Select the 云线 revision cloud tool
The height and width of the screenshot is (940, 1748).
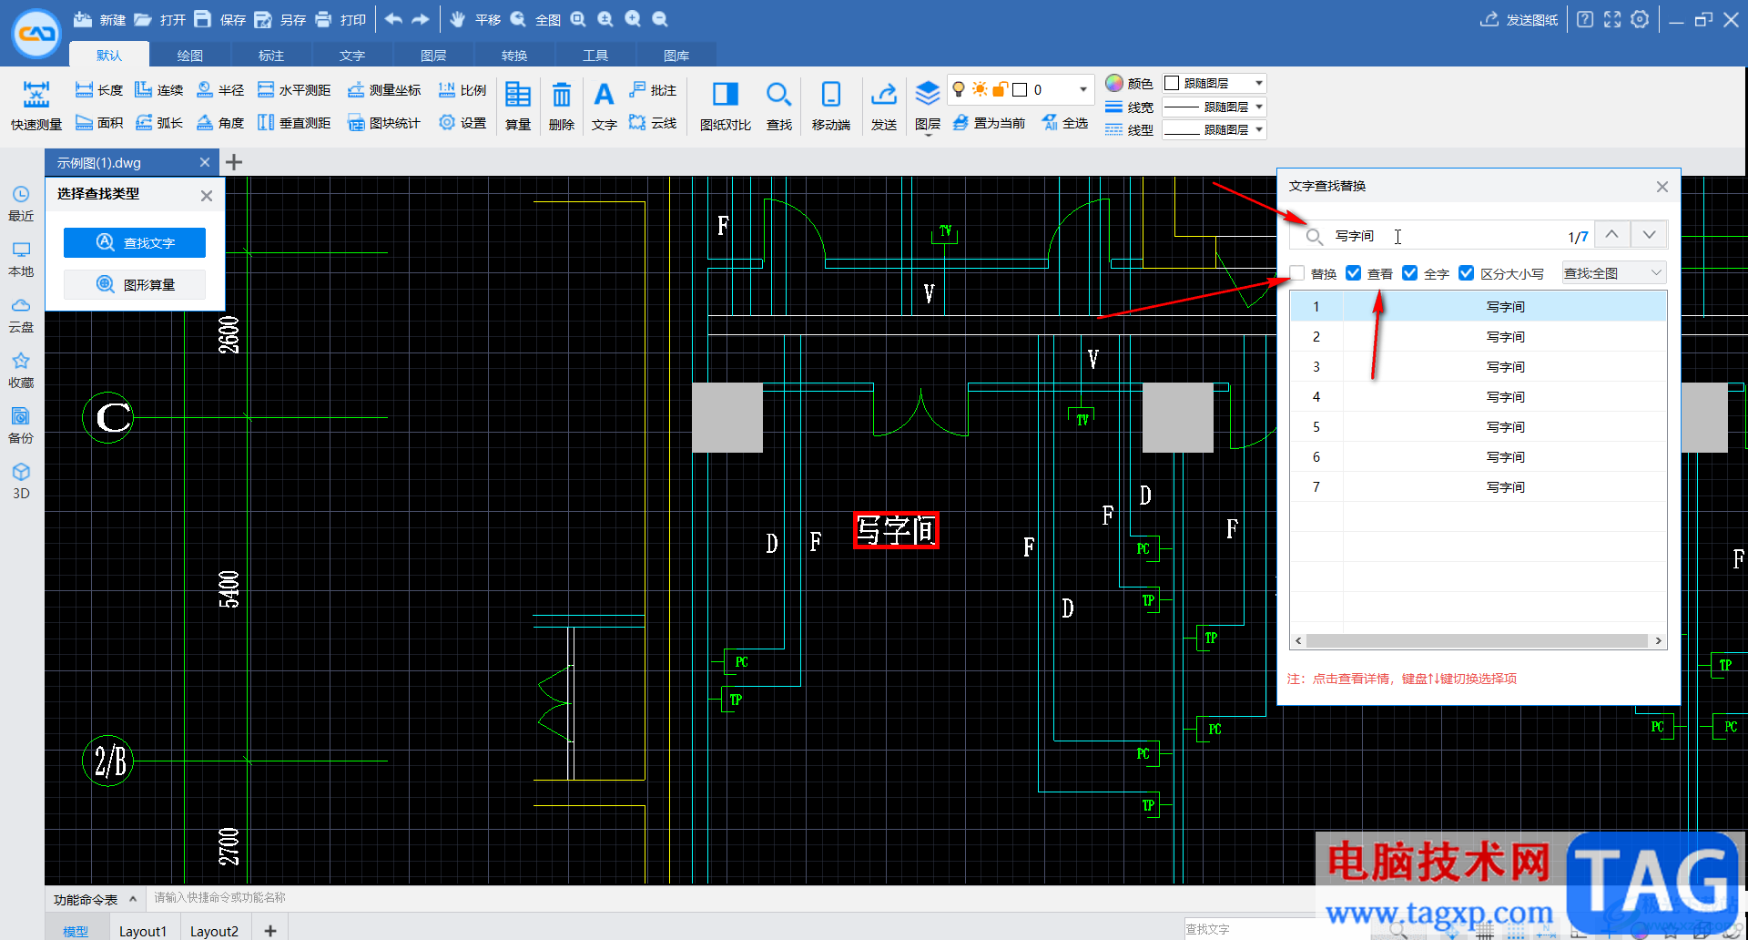653,123
